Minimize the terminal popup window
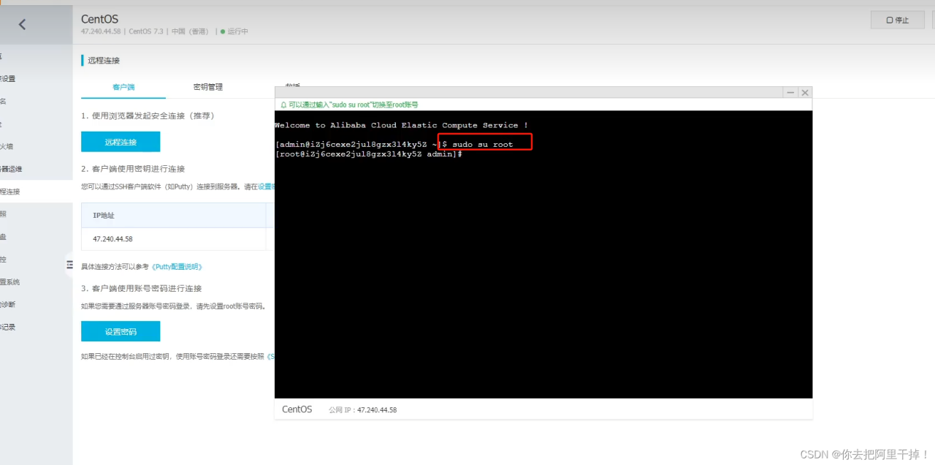Image resolution: width=935 pixels, height=465 pixels. coord(790,93)
